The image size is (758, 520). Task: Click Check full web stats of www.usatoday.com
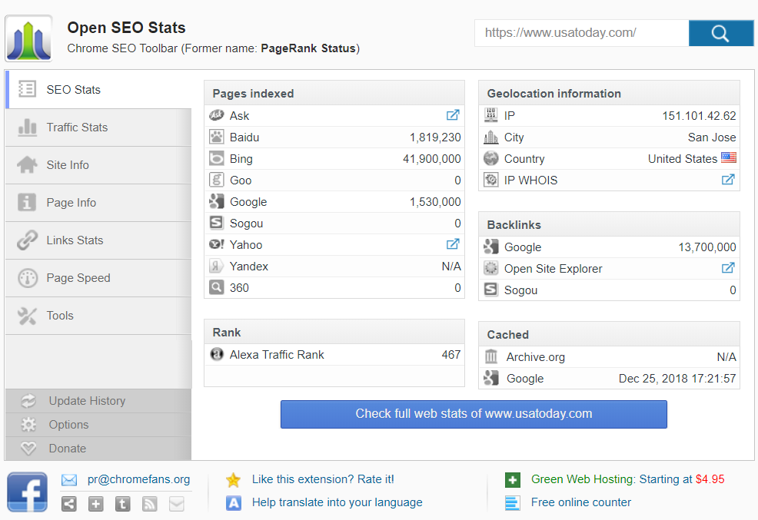point(474,414)
